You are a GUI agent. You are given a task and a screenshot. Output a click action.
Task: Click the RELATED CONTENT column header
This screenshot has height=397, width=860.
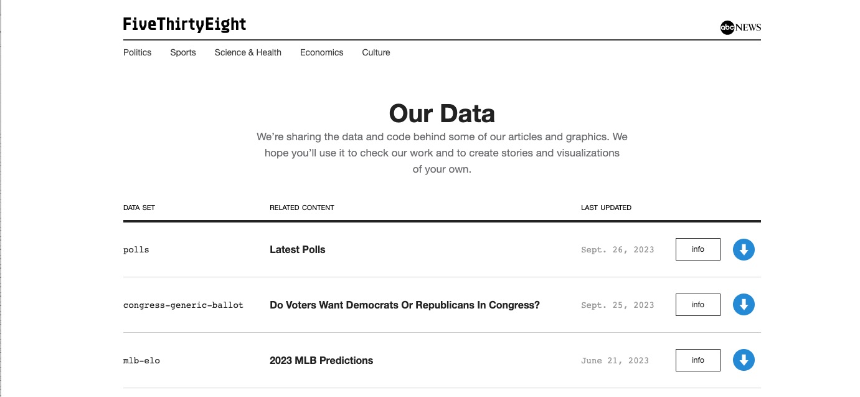[302, 208]
